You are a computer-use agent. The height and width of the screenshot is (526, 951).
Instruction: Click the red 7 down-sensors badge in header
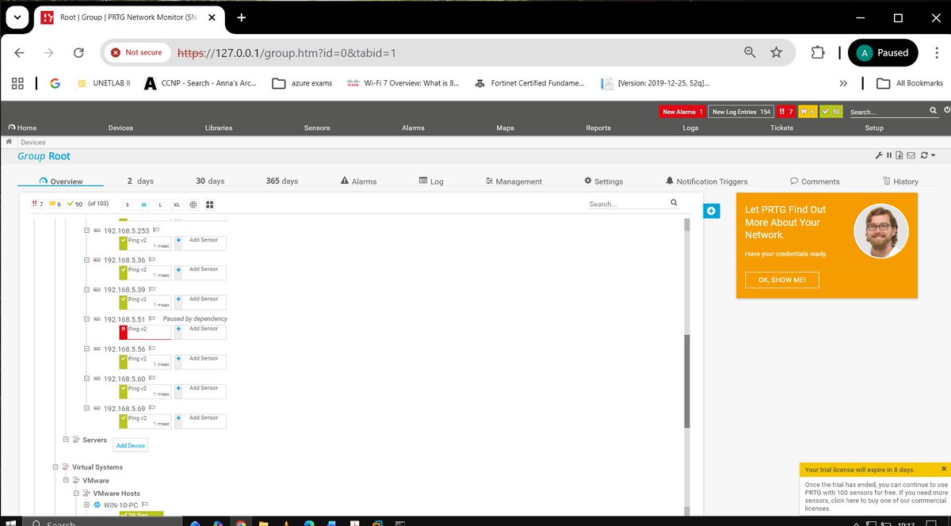pos(786,112)
